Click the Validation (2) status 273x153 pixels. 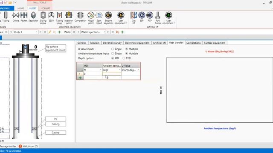[30, 146]
